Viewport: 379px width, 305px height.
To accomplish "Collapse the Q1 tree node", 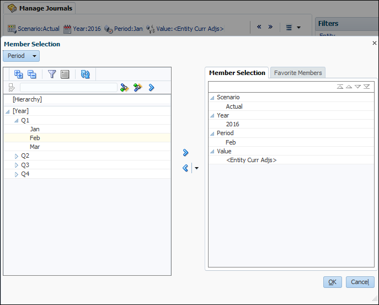I will coord(16,121).
